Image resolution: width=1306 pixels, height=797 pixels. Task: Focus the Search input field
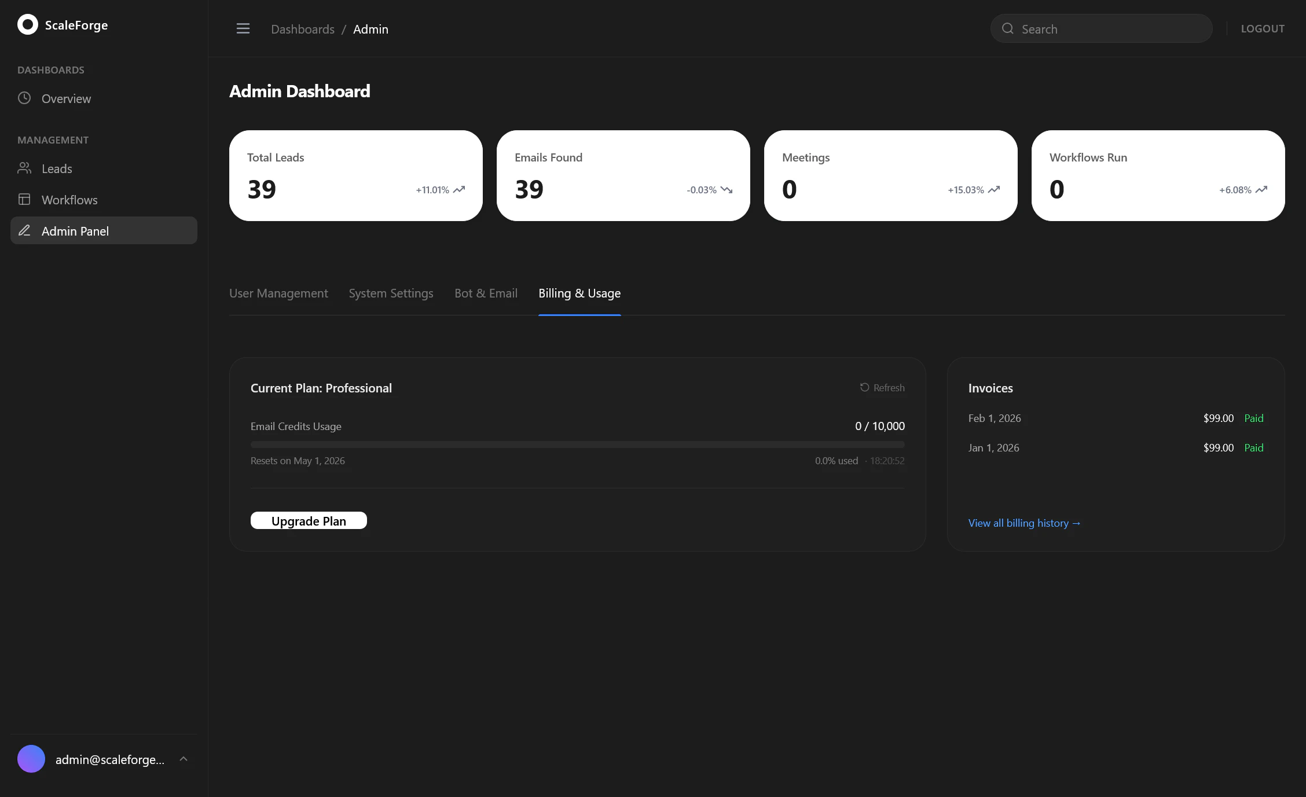pos(1101,28)
